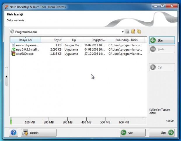The height and width of the screenshot is (141, 181).
Task: Open help with the question mark icon
Action: [13, 133]
